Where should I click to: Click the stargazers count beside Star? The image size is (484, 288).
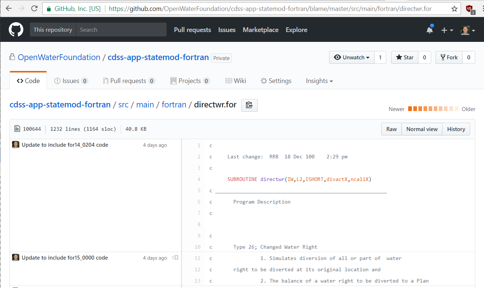(x=424, y=58)
